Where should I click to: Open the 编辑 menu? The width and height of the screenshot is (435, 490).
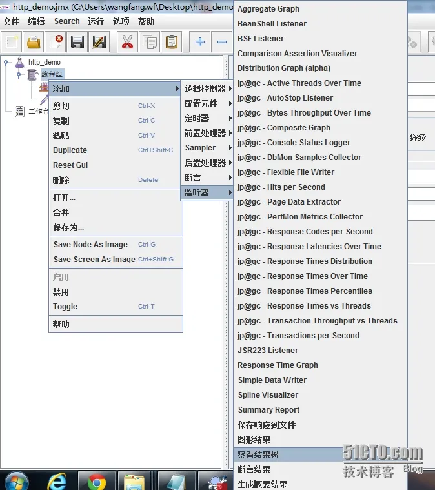(x=36, y=21)
